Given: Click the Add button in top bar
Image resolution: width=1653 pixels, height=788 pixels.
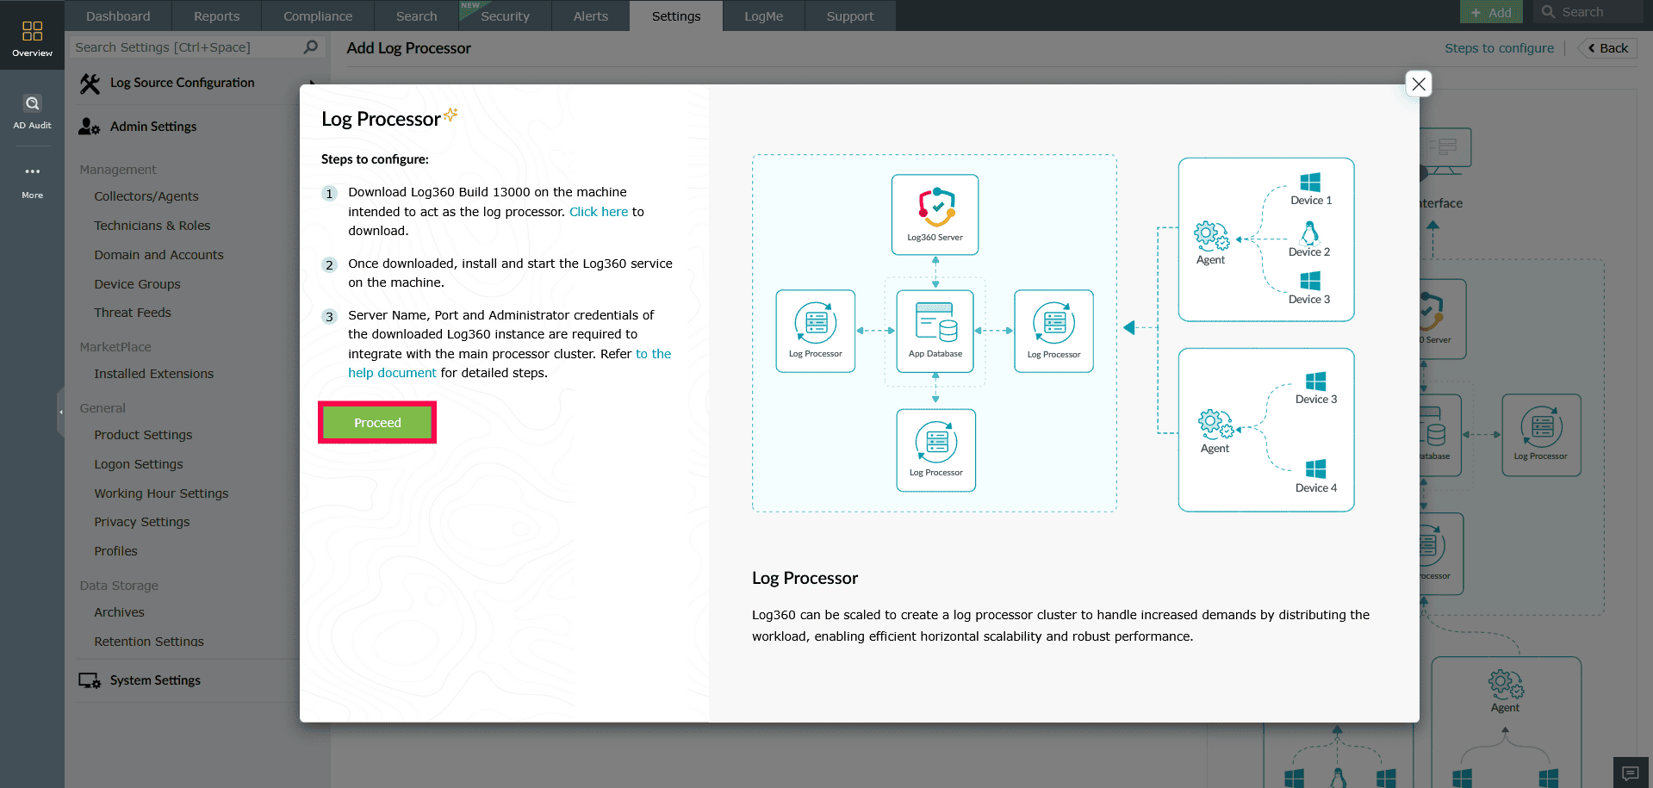Looking at the screenshot, I should click(1491, 12).
